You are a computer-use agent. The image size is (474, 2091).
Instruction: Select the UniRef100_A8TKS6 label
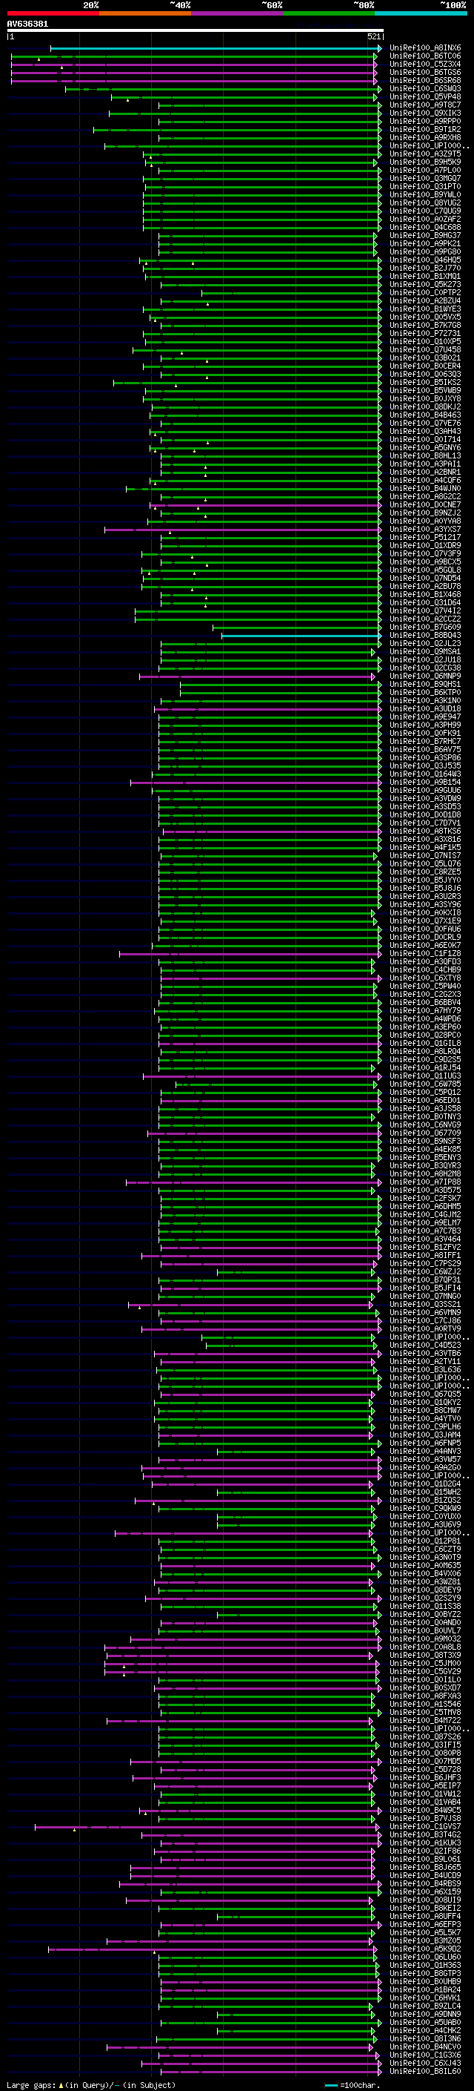[424, 832]
